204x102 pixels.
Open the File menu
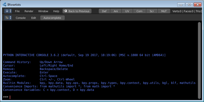17,11
